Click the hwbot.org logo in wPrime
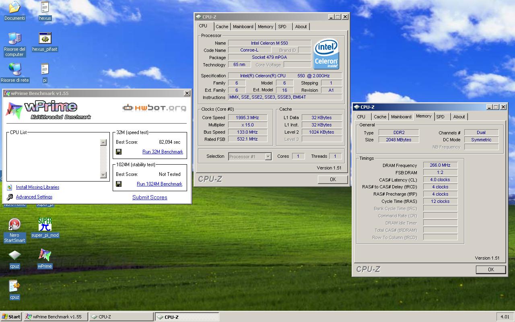The image size is (515, 322). [154, 108]
